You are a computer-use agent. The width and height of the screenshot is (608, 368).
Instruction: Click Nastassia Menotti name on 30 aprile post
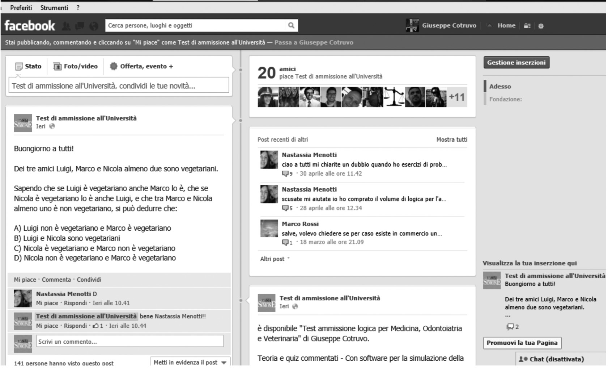coord(309,155)
